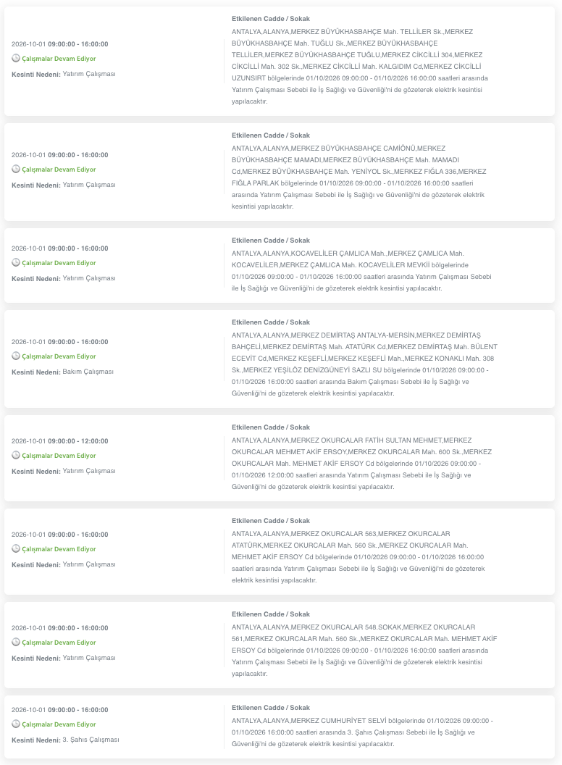Click address text starting with MERKEZ CUMHURİYET SELVİ

[362, 732]
